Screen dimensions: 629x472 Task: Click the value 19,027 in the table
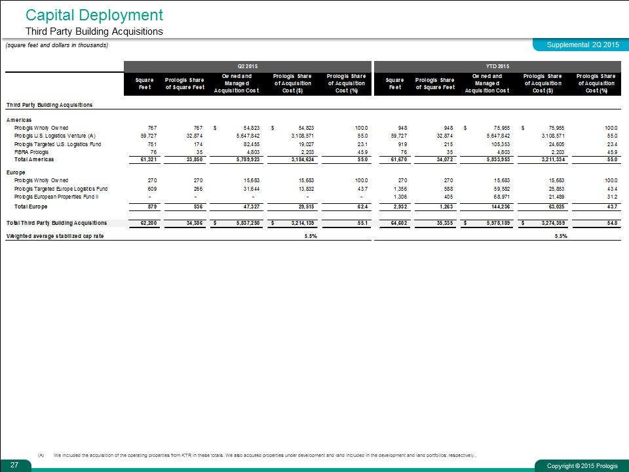pos(305,144)
